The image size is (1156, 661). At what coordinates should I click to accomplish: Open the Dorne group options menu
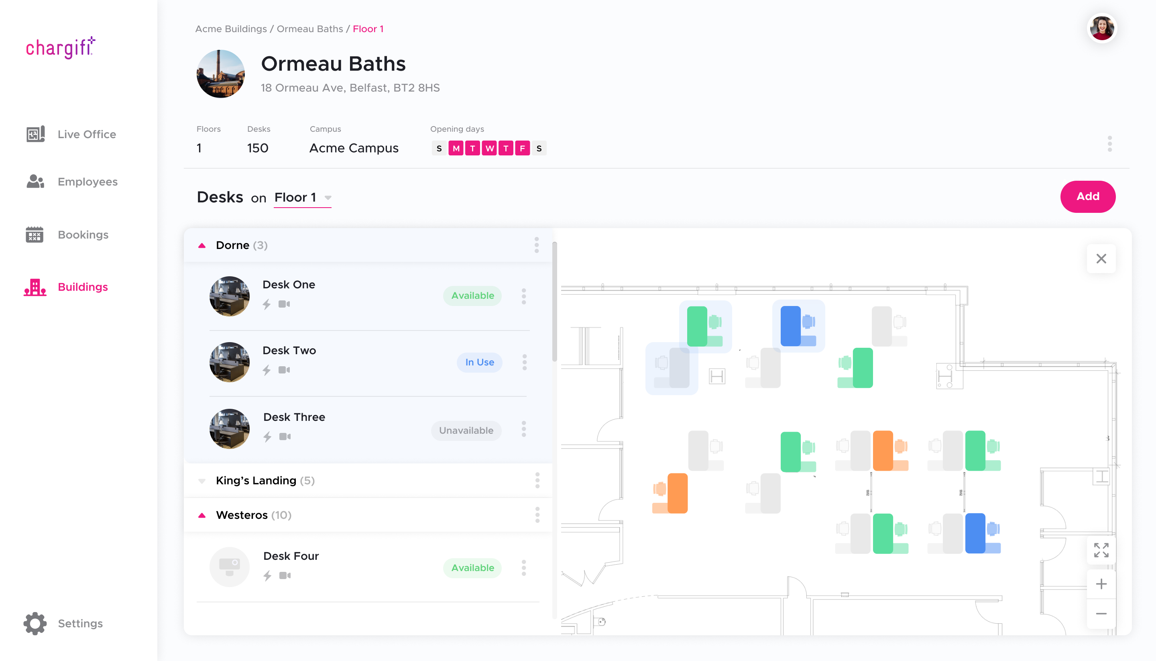pos(536,245)
